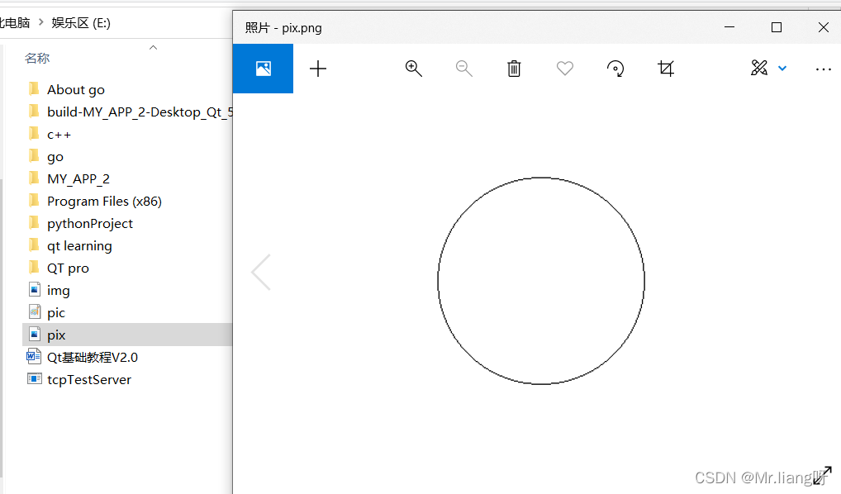841x494 pixels.
Task: Open the crop tool in Photos
Action: [x=666, y=69]
